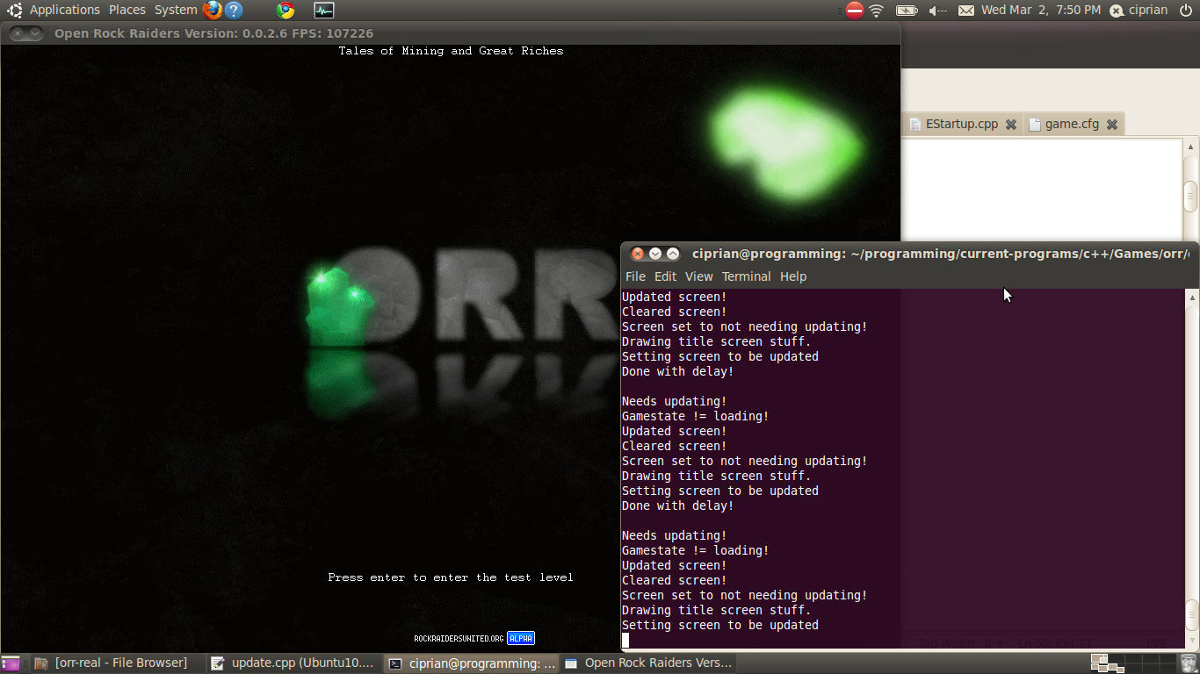This screenshot has width=1200, height=674.
Task: Switch to the EStartup.cpp editor tab
Action: coord(962,124)
